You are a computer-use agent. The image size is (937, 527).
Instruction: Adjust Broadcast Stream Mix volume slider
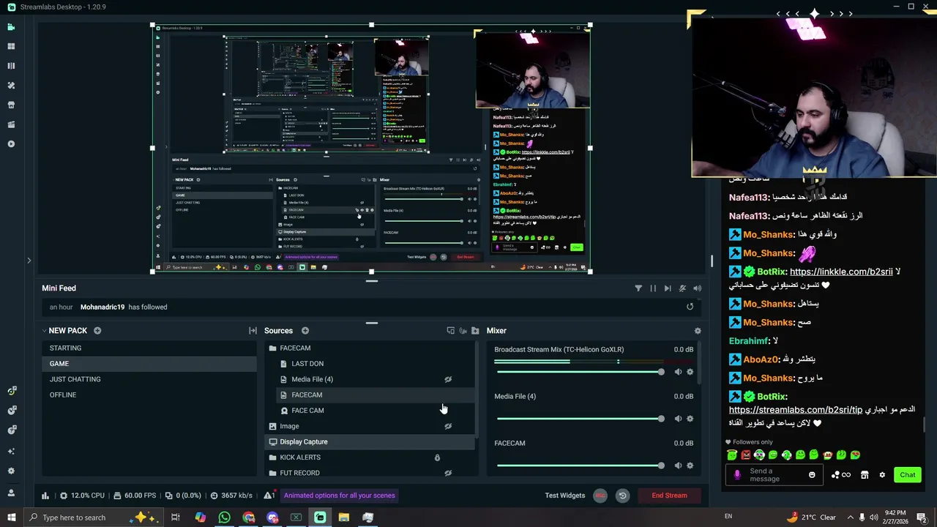(x=579, y=372)
